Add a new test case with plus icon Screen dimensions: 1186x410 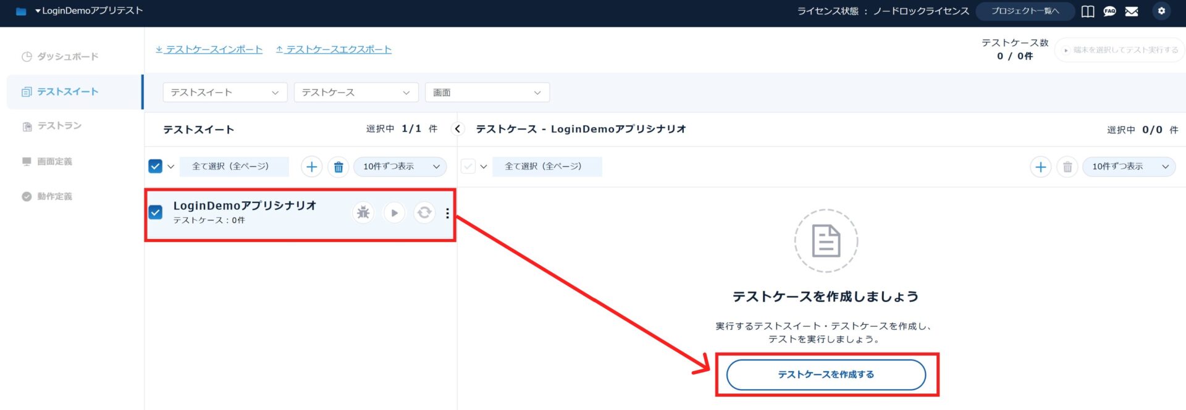1041,167
